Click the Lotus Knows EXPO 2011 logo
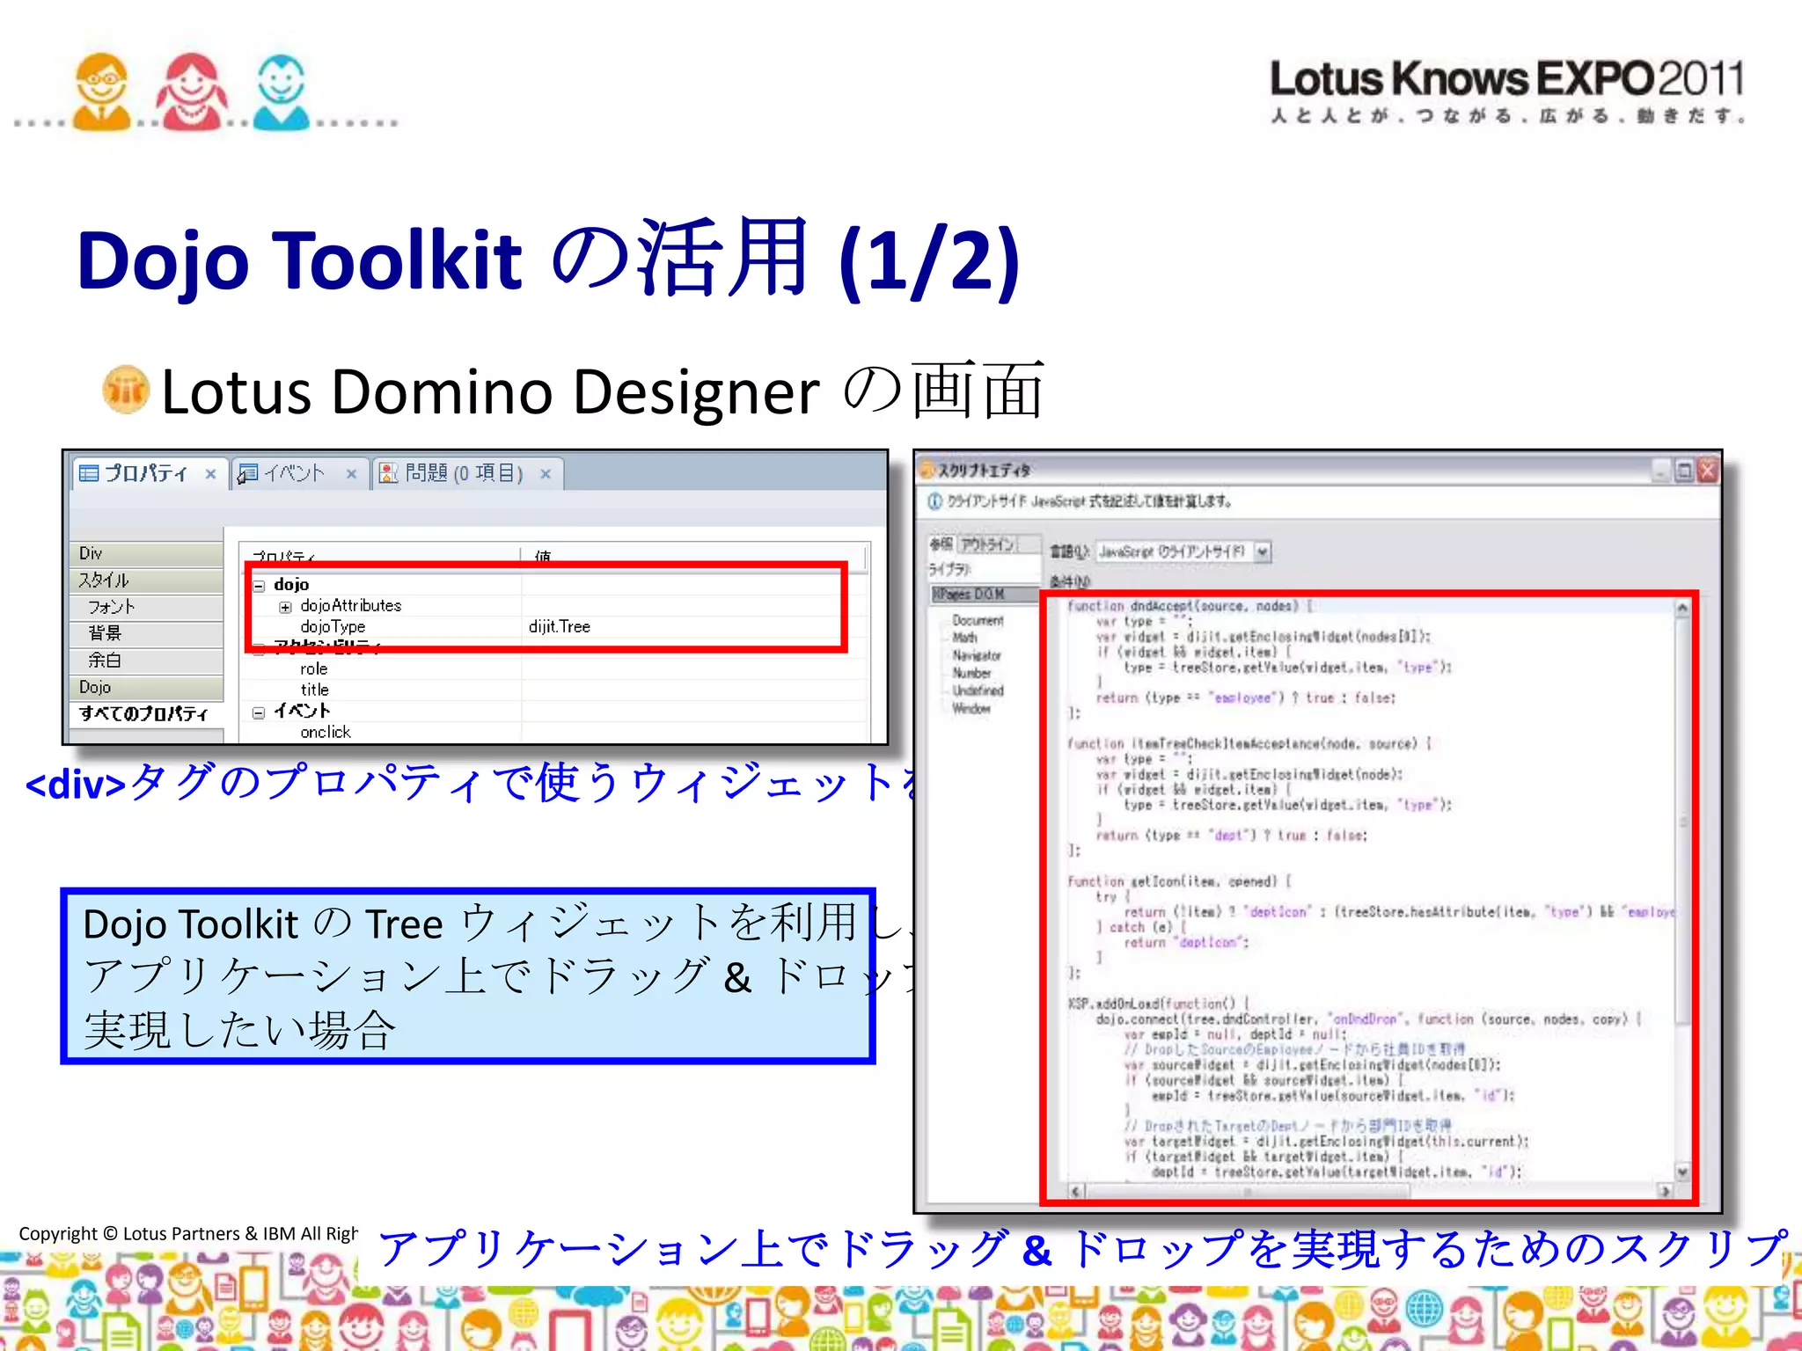Screen dimensions: 1802x1351 click(x=1507, y=91)
